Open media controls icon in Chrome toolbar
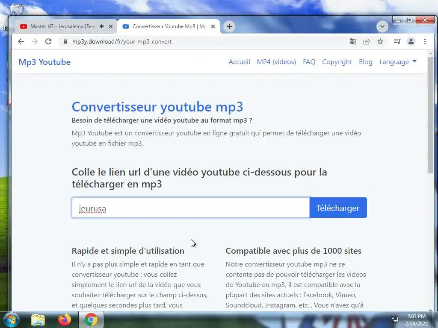This screenshot has width=438, height=328. pyautogui.click(x=397, y=41)
